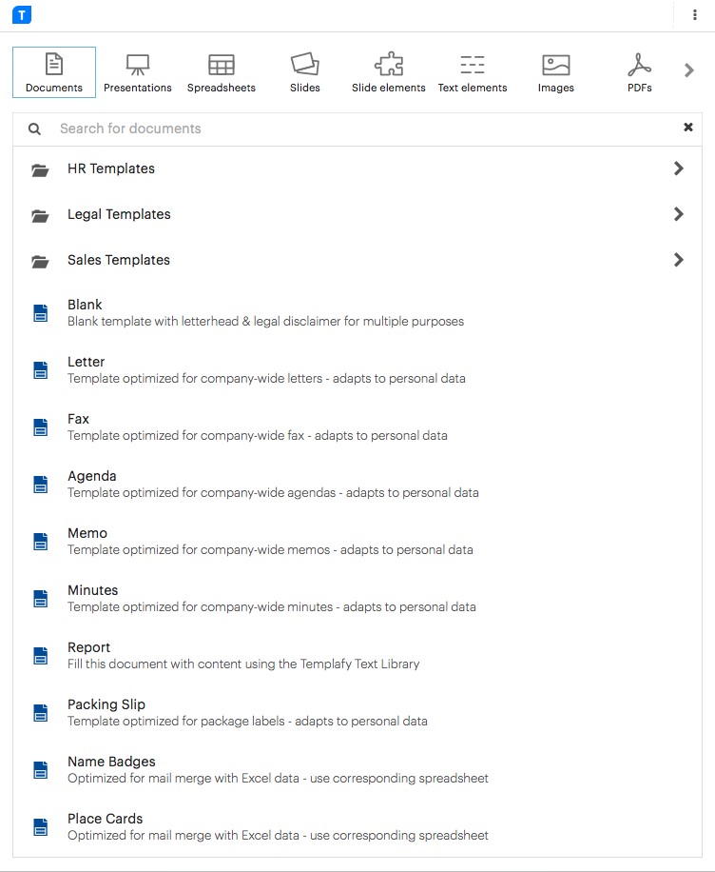Choose the Letter template title
Screen dimensions: 715x872
[x=87, y=362]
